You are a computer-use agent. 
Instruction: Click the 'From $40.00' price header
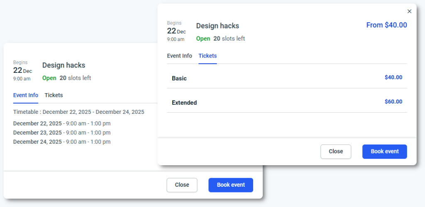pyautogui.click(x=386, y=25)
